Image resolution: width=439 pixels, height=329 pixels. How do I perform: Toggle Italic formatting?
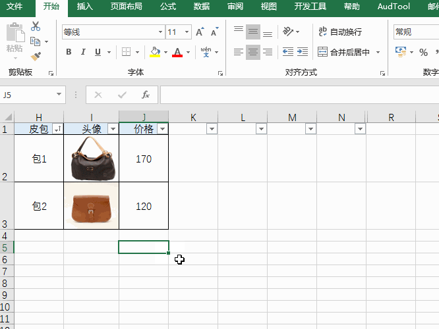(x=83, y=52)
